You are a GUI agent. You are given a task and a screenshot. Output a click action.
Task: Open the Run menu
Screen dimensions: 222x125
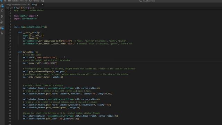[x=31, y=1]
